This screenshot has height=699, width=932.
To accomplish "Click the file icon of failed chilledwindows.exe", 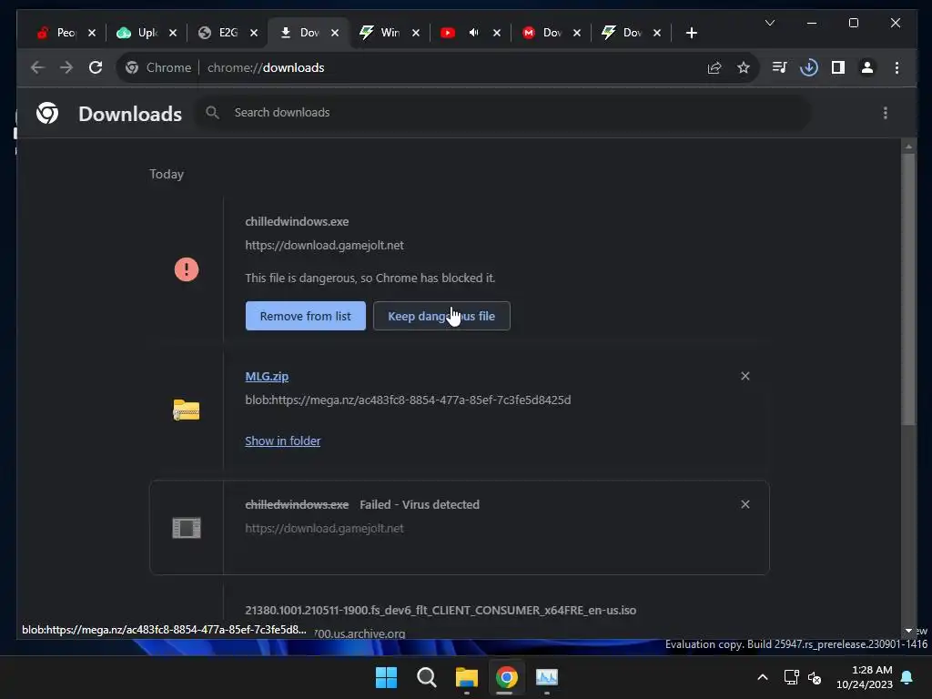I will pos(186,528).
